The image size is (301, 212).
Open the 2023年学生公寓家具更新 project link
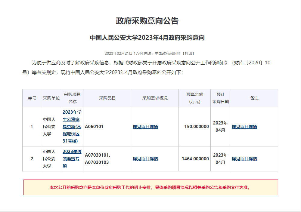(72, 127)
